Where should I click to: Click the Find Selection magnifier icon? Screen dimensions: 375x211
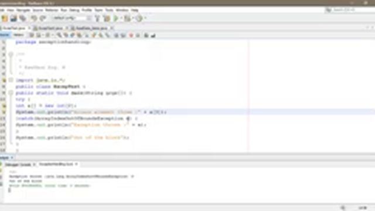click(59, 35)
